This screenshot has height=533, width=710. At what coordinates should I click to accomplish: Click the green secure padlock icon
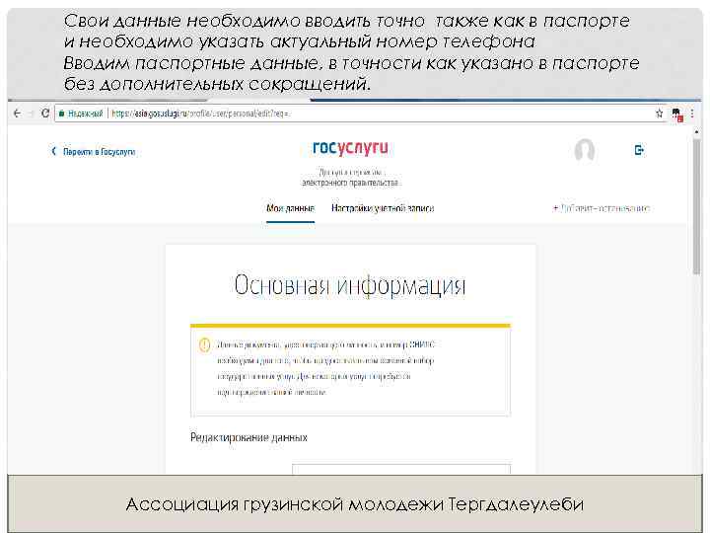62,114
